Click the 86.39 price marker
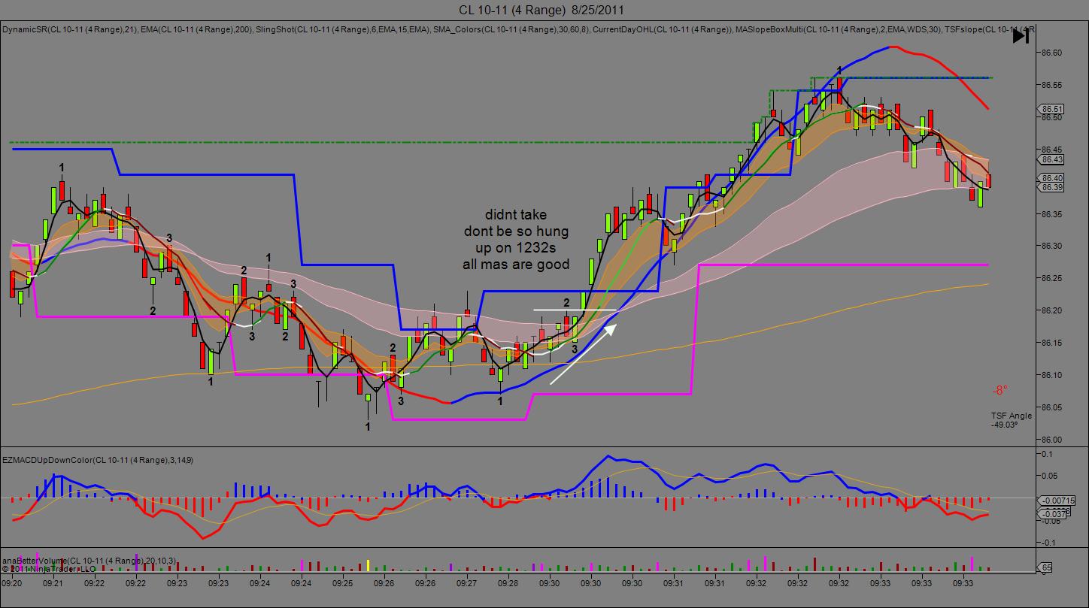Image resolution: width=1089 pixels, height=608 pixels. (x=1051, y=187)
